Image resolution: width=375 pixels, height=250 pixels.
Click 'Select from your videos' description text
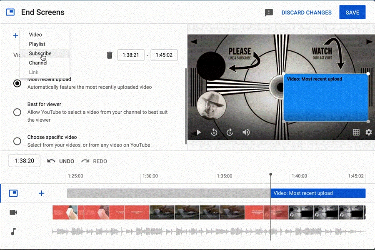click(x=89, y=145)
